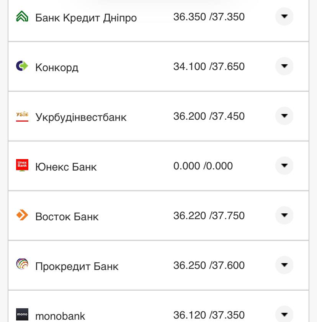
Task: Click the Банк Кредит Дніпро name link
Action: pyautogui.click(x=86, y=17)
